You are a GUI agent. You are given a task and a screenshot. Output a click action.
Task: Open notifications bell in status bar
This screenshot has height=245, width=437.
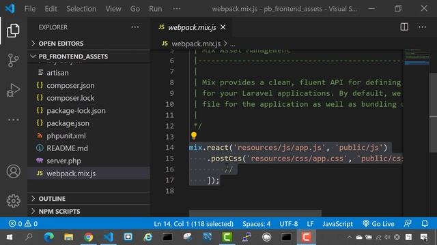pyautogui.click(x=425, y=223)
